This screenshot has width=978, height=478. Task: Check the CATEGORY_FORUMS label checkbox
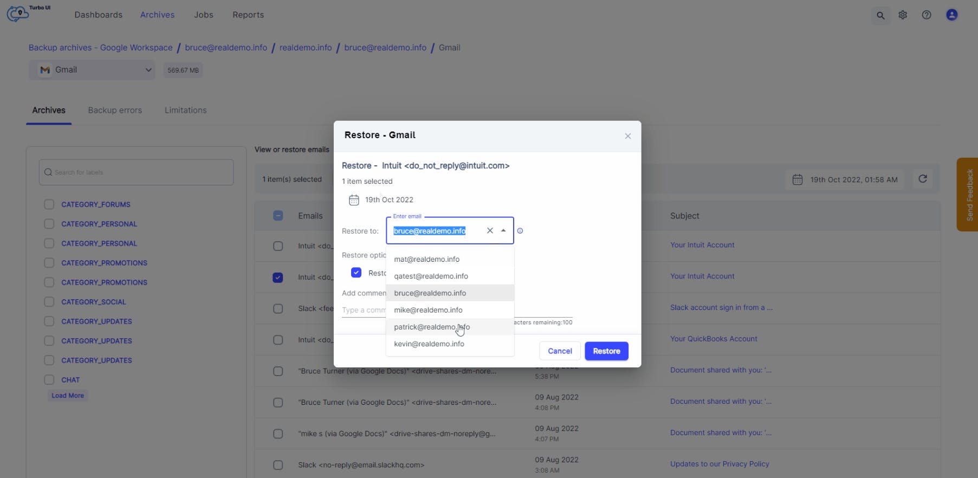(x=49, y=204)
